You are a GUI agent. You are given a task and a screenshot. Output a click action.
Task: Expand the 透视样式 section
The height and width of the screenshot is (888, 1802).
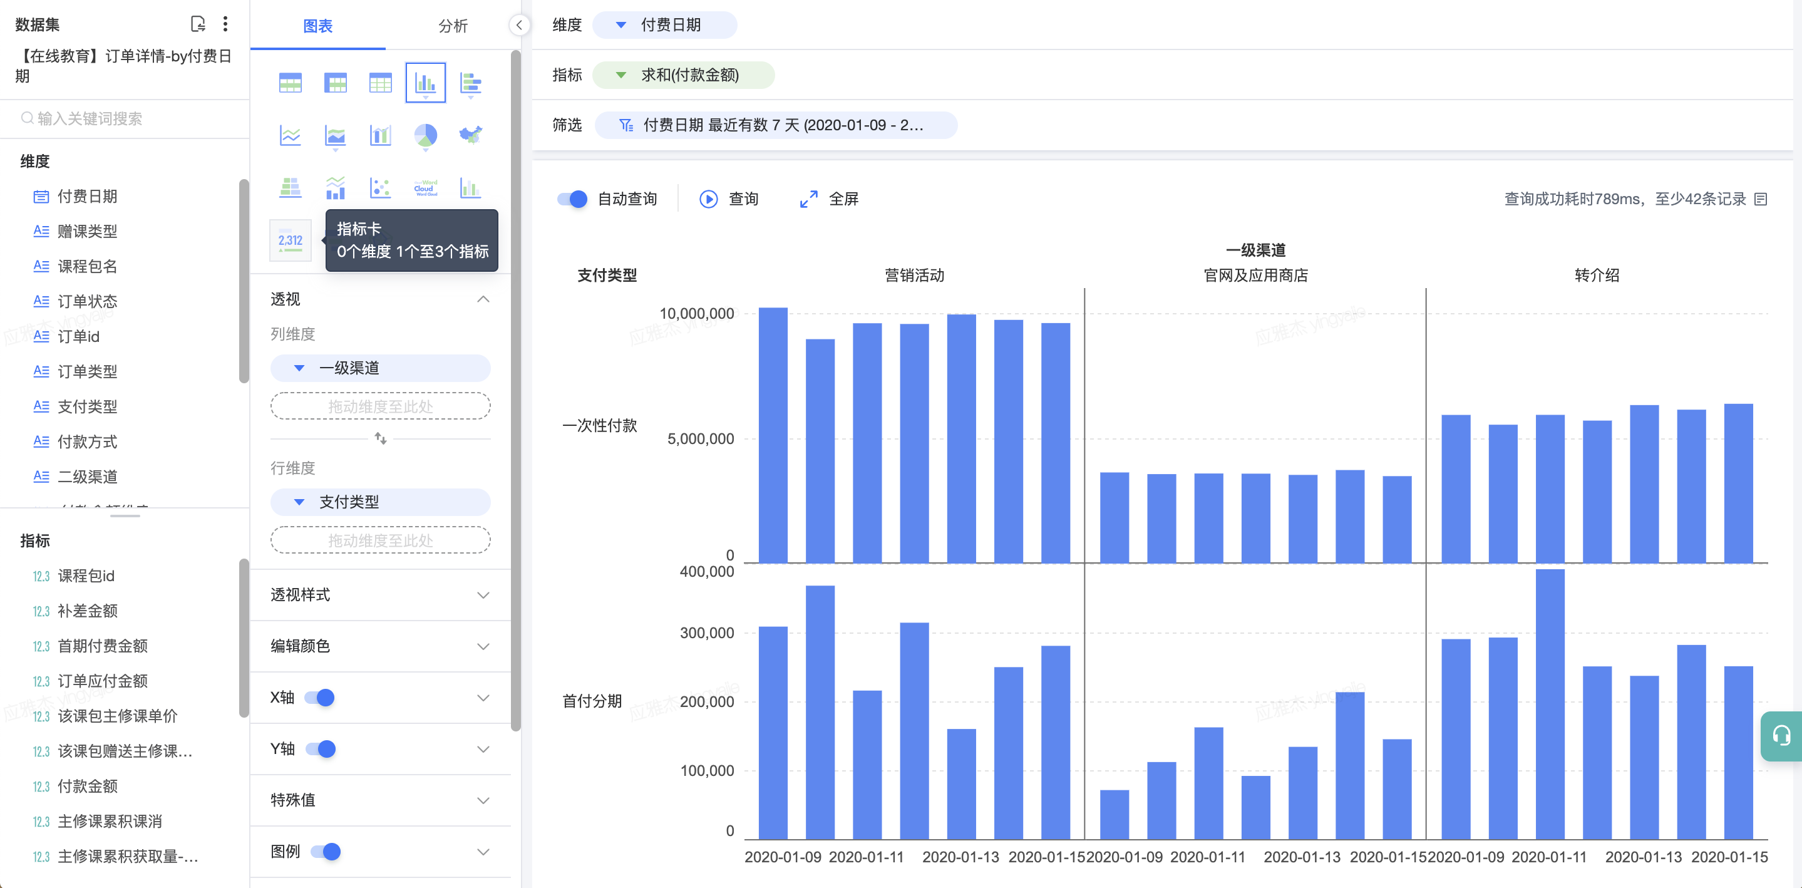pyautogui.click(x=483, y=596)
